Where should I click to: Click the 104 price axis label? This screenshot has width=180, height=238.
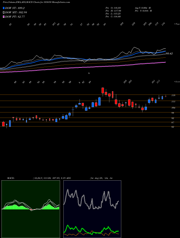coord(173,108)
